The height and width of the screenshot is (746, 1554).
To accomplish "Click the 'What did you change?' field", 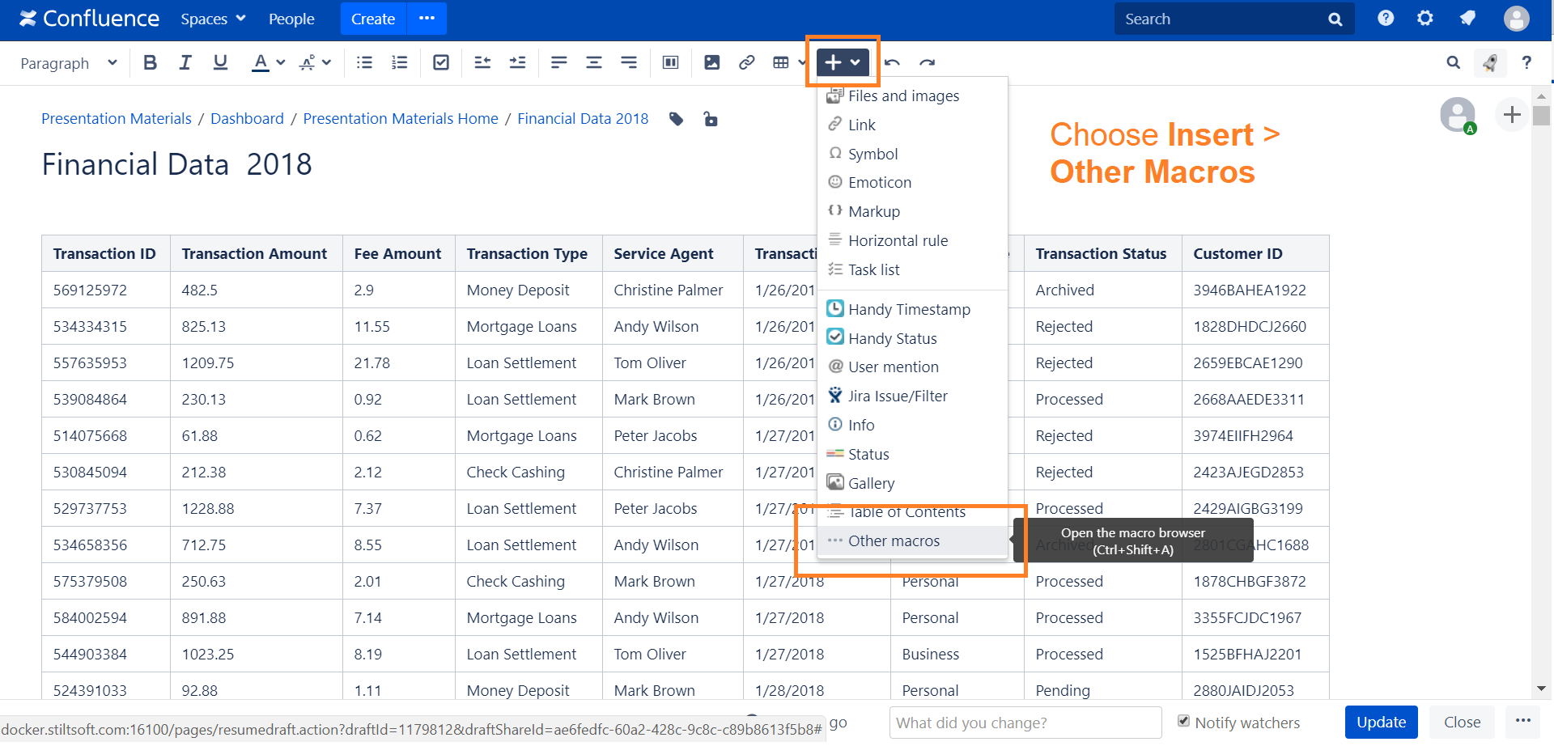I will (1025, 723).
